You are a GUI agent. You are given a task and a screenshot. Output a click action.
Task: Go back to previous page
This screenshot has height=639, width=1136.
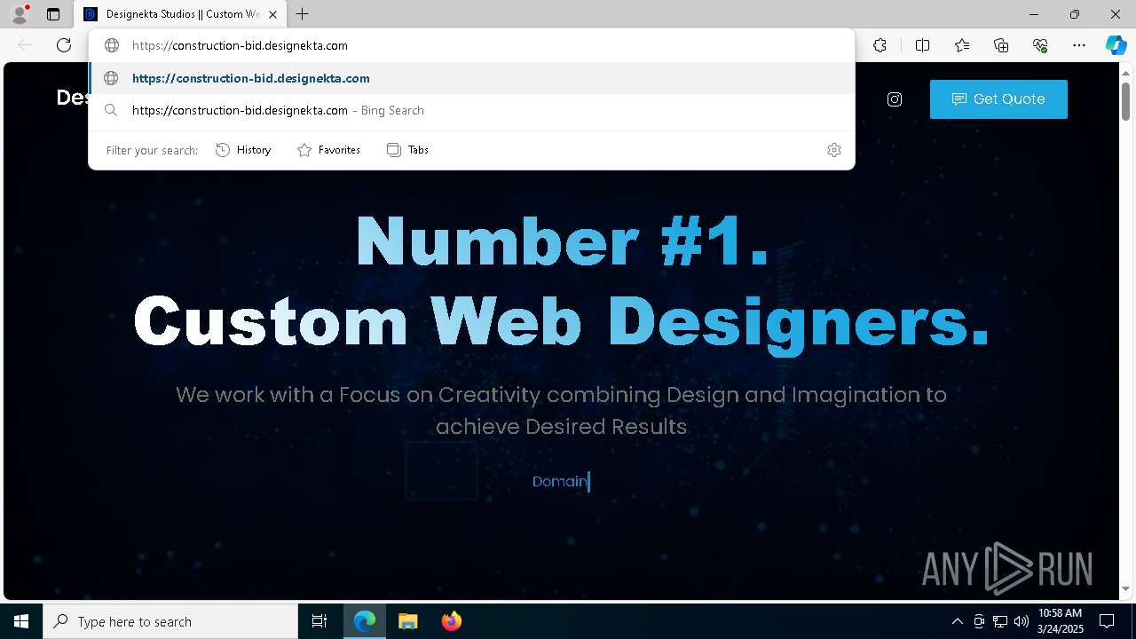coord(25,45)
